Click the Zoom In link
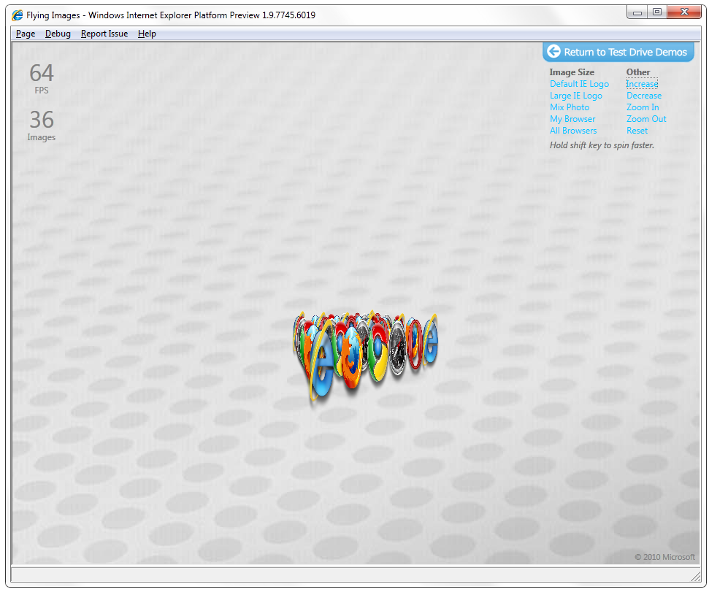 click(x=643, y=107)
